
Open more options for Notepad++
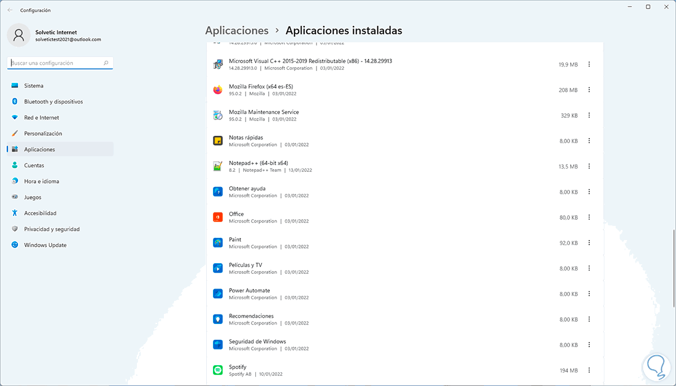[x=589, y=166]
